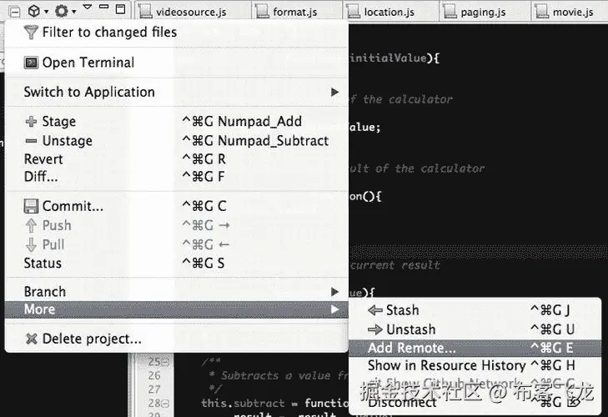Click the grayed Push up-arrow item
This screenshot has width=608, height=417.
177,225
